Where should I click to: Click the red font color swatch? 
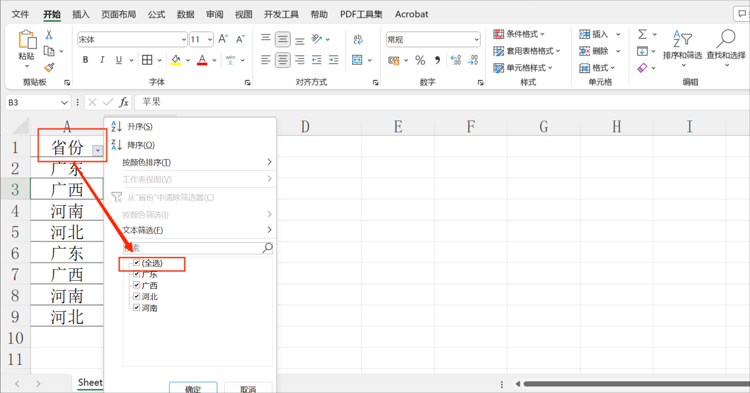pyautogui.click(x=202, y=60)
